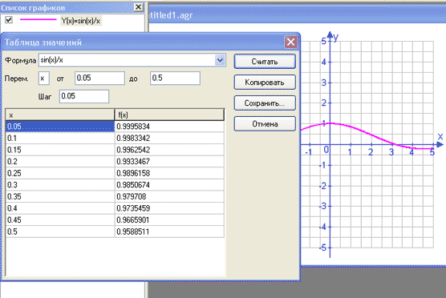Select the cell with value 0.9588511
This screenshot has width=446, height=298.
click(169, 232)
